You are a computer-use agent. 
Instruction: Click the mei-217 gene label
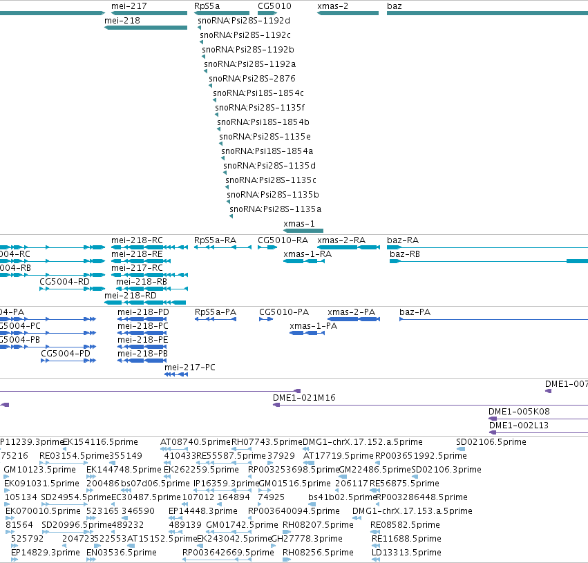(x=129, y=6)
